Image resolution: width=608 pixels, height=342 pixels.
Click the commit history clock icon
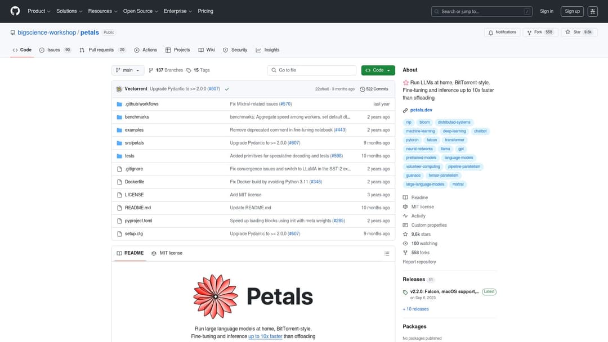point(362,89)
